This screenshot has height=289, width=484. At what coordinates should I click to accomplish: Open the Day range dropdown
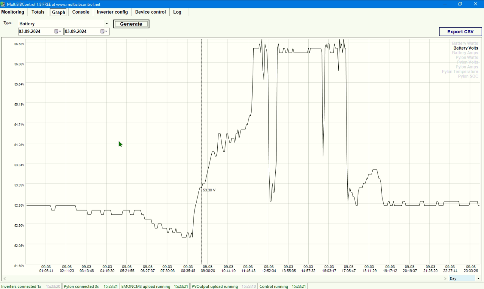click(x=465, y=278)
